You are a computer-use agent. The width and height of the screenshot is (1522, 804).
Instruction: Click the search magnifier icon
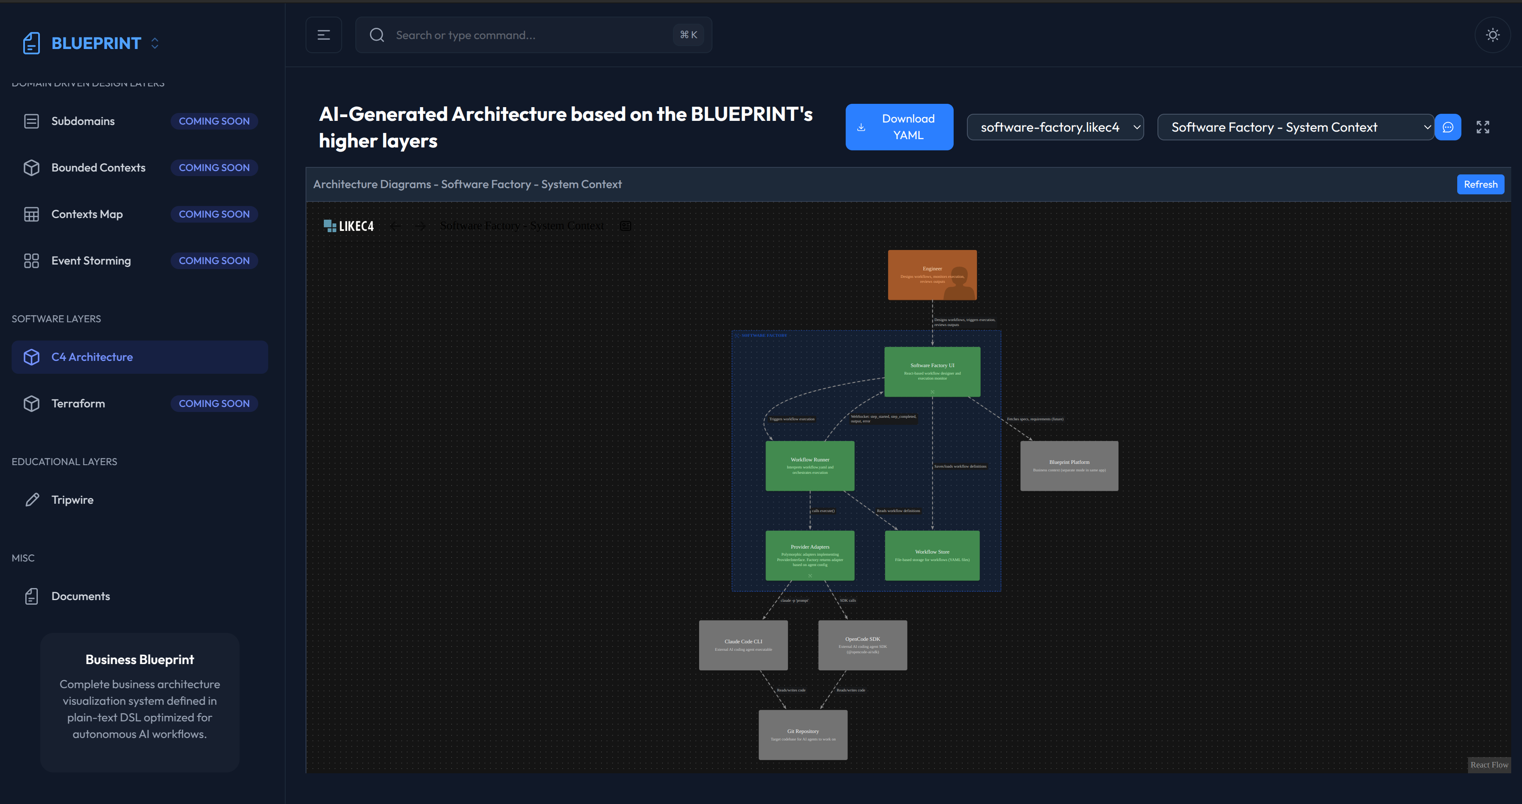[x=377, y=35]
